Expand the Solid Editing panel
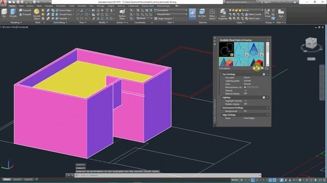This screenshot has width=327, height=183. point(60,22)
